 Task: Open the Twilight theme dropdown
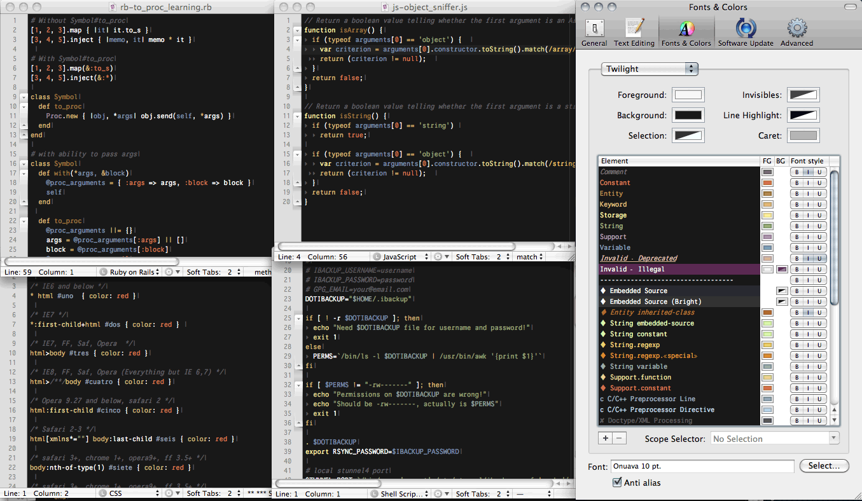point(650,69)
